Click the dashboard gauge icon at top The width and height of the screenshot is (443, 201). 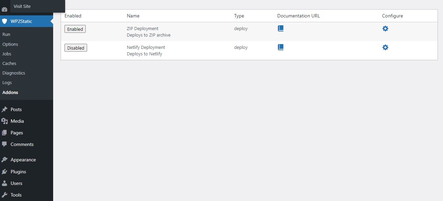tap(4, 9)
